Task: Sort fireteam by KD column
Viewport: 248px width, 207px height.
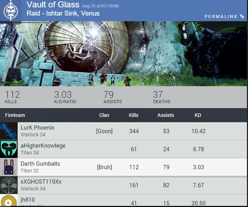Action: [x=198, y=115]
